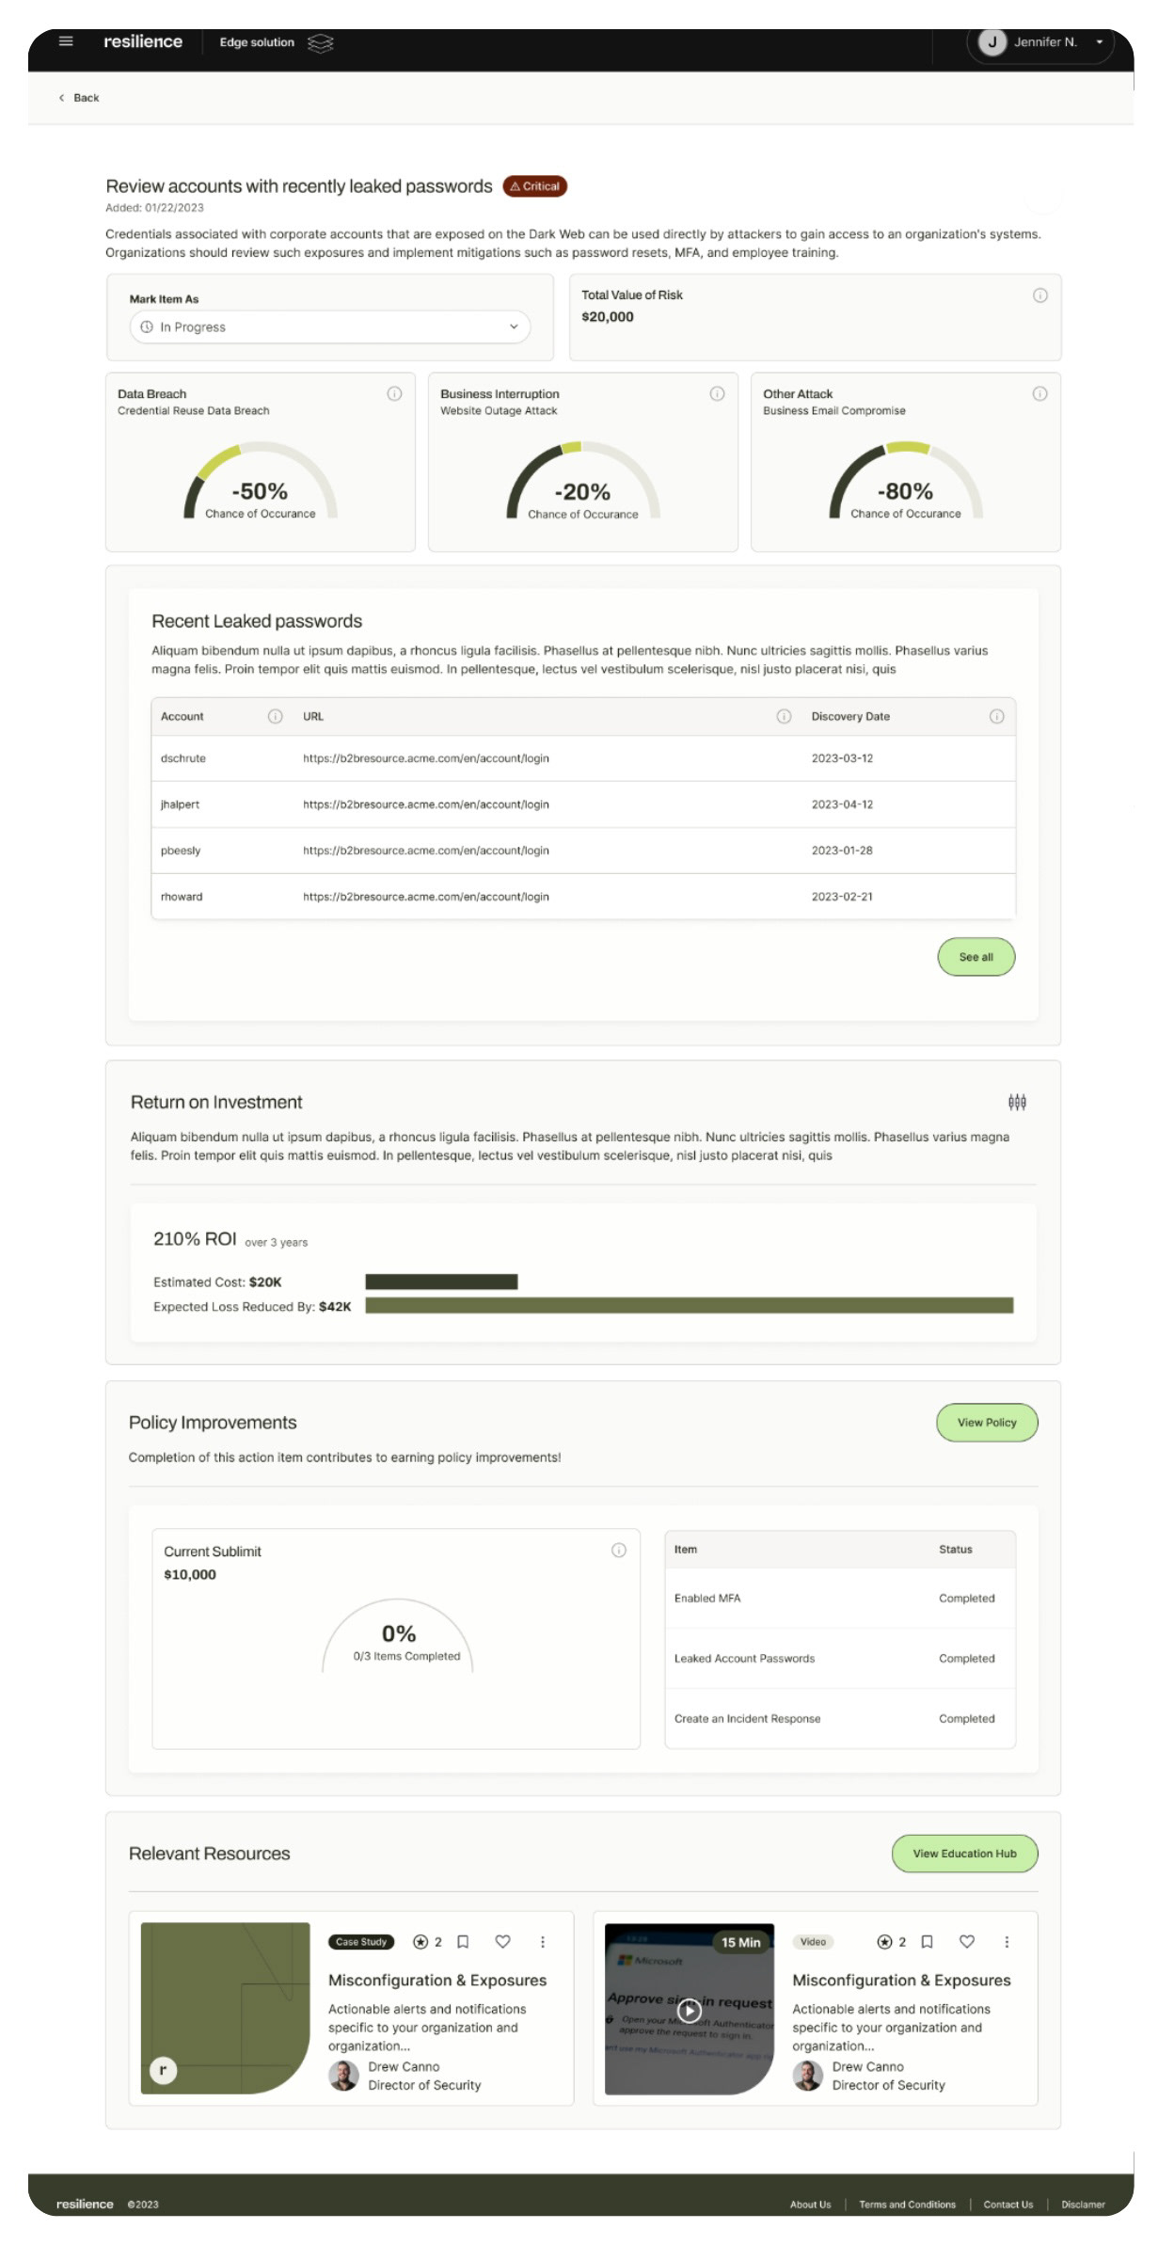Go to Terms and Conditions in footer
1174x2245 pixels.
[x=907, y=2205]
